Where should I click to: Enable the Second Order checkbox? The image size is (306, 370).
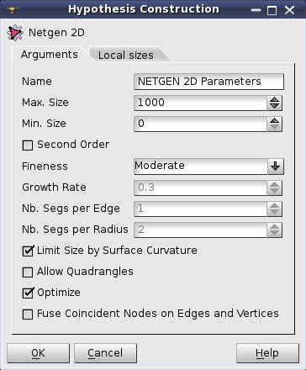(x=28, y=145)
